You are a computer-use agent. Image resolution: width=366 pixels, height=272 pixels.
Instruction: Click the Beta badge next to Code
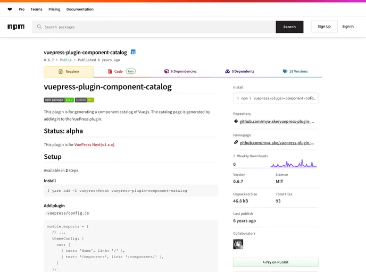(131, 71)
